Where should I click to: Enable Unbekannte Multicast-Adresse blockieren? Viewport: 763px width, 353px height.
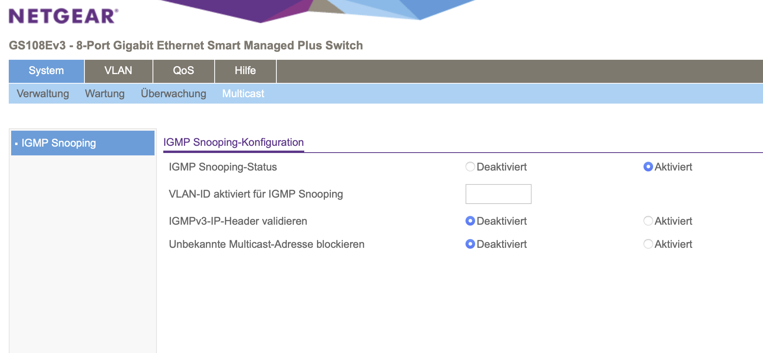tap(648, 244)
